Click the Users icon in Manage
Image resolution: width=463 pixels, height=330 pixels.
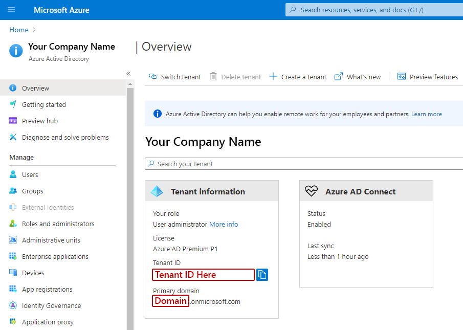[x=13, y=174]
